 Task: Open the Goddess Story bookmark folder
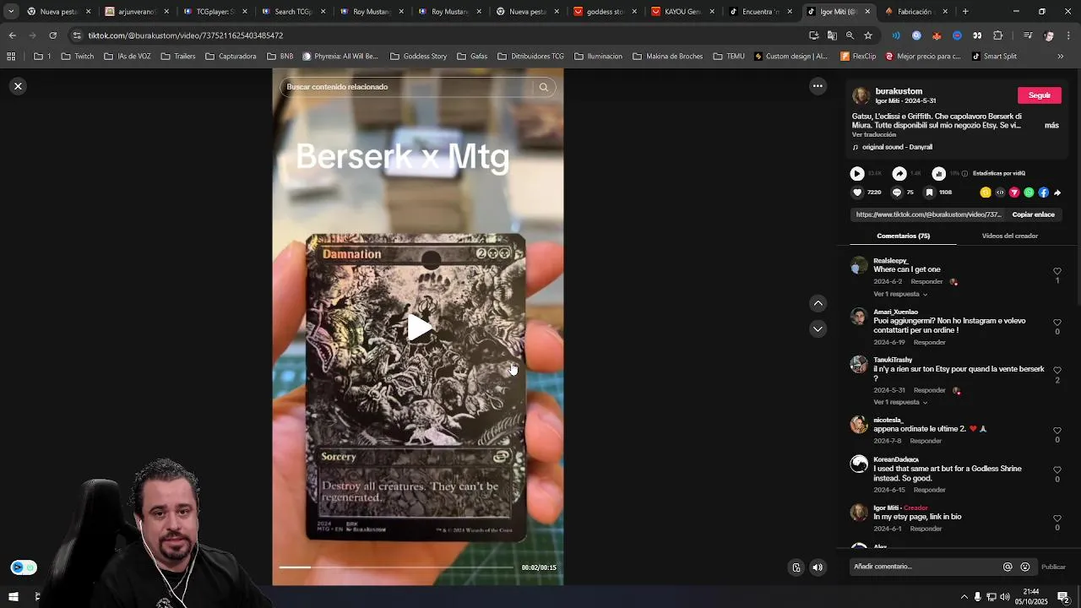click(419, 57)
